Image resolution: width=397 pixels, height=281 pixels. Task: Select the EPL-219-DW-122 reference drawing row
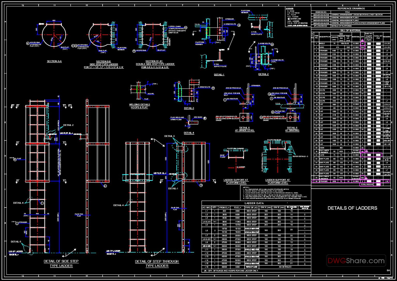(320, 25)
